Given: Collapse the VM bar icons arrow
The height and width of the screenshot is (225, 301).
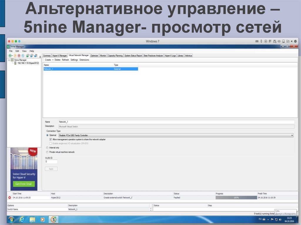Looking at the screenshot, I should pos(291,41).
